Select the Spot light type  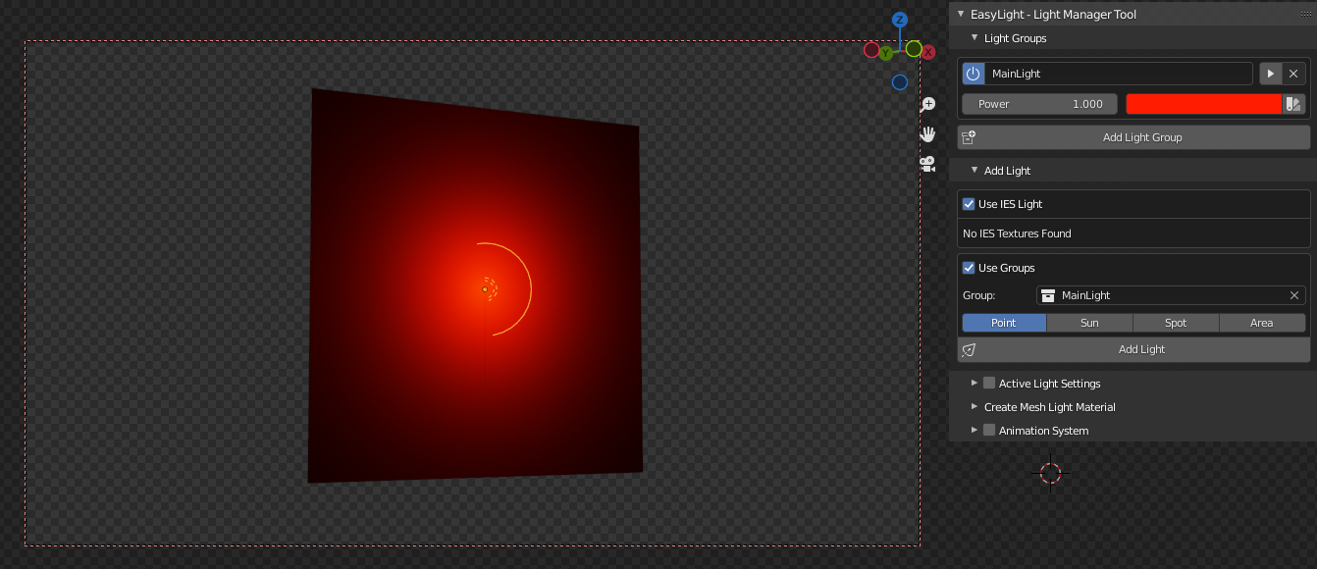[1176, 323]
